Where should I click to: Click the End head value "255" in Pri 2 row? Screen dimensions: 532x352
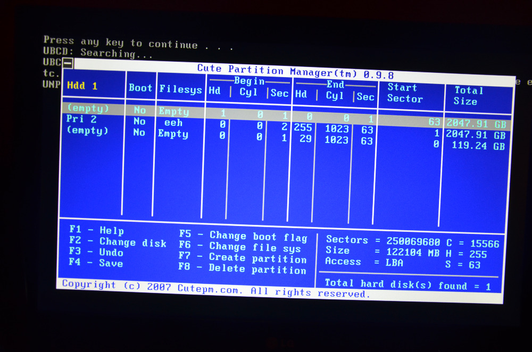[x=303, y=128]
